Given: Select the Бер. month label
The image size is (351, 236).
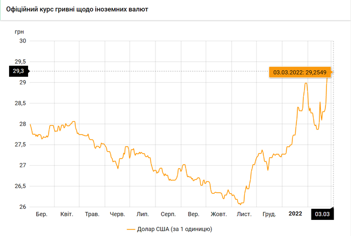Looking at the screenshot, I should (42, 214).
